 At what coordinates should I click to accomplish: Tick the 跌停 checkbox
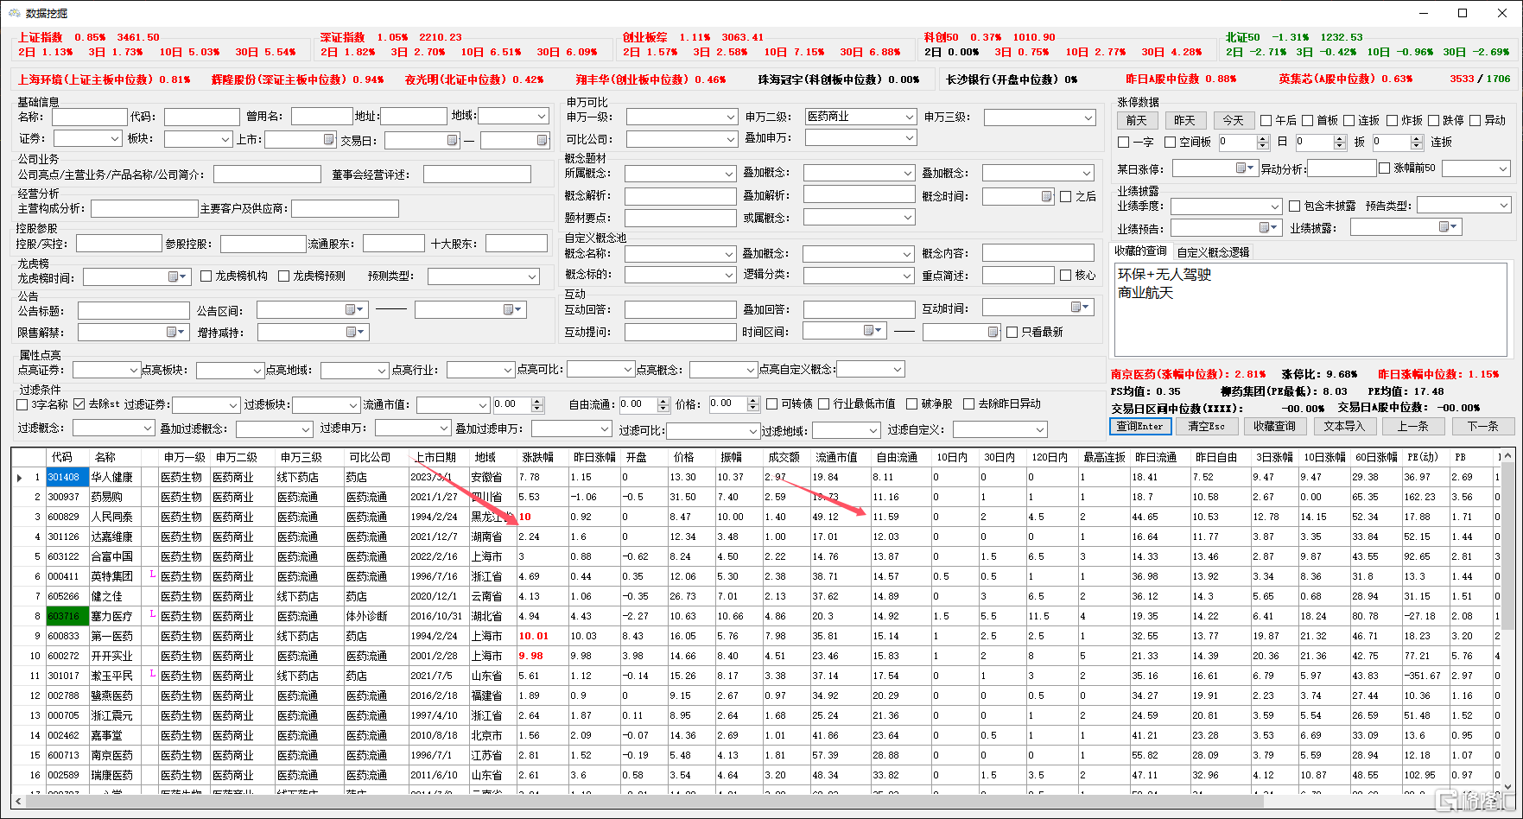point(1434,120)
